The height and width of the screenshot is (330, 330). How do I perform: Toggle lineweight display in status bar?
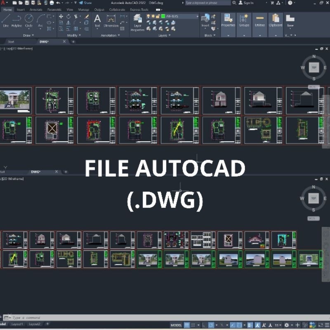[250, 325]
